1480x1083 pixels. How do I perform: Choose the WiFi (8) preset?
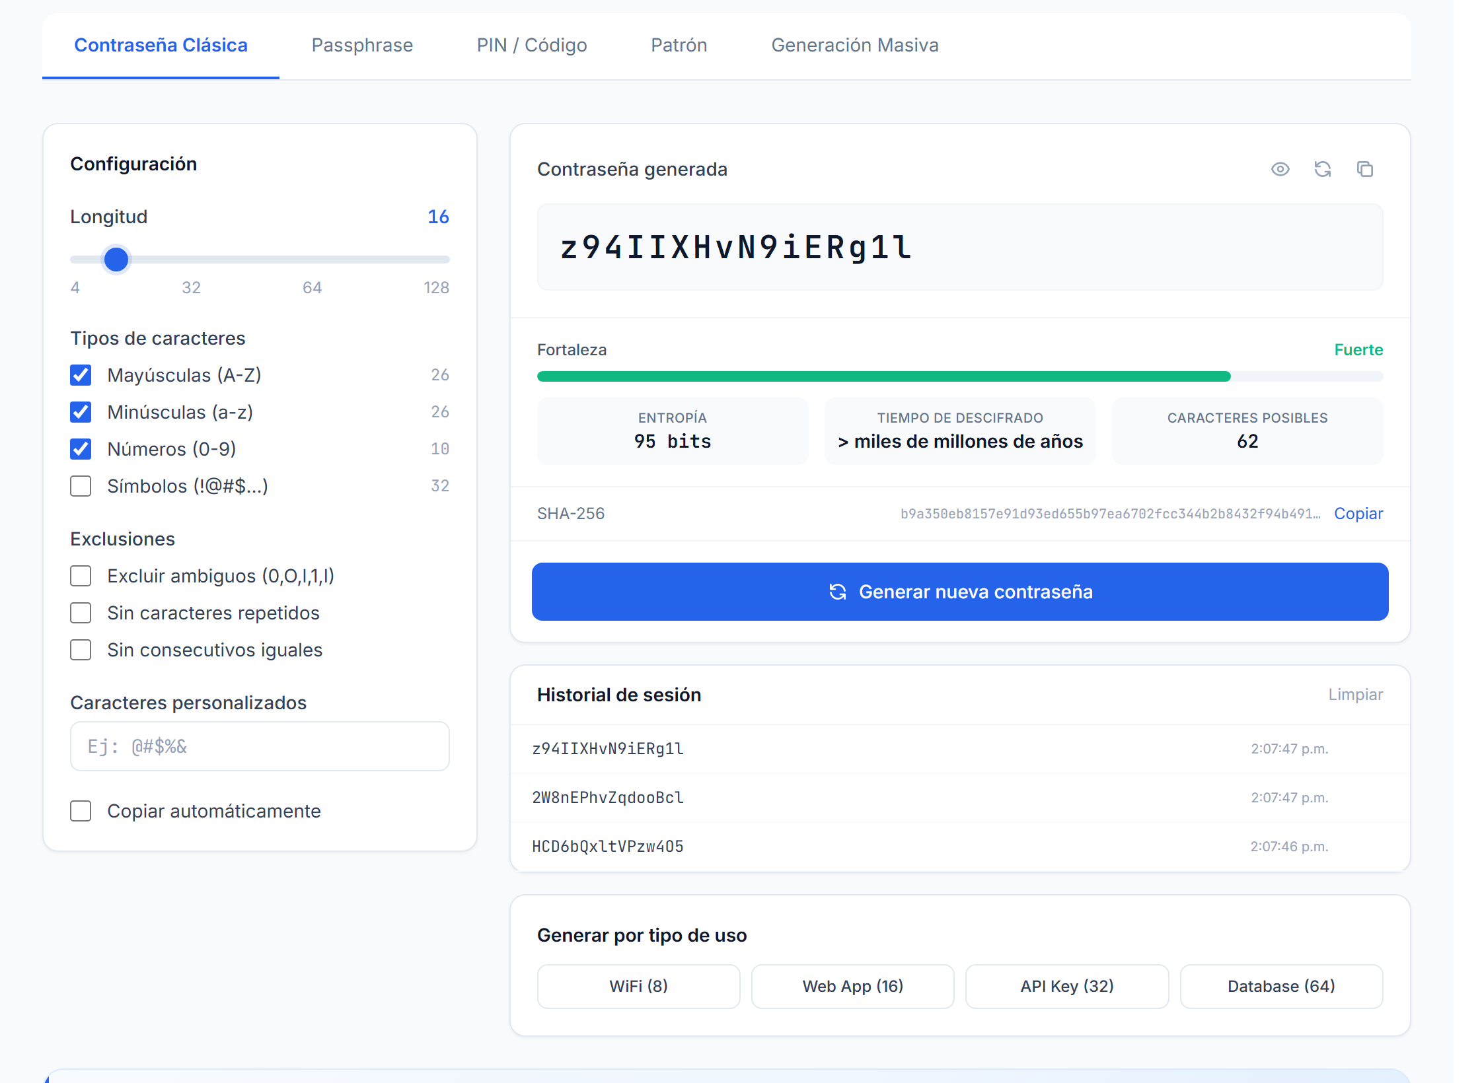coord(638,987)
